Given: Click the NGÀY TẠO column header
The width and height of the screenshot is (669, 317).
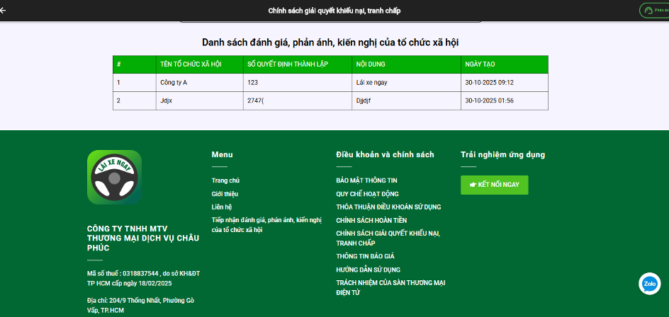Looking at the screenshot, I should (x=480, y=64).
